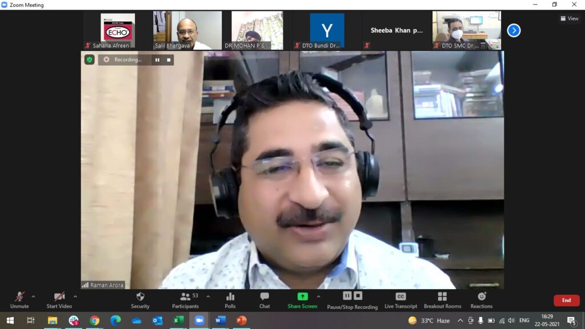
Task: Stop recording from the top recording indicator
Action: [x=169, y=59]
